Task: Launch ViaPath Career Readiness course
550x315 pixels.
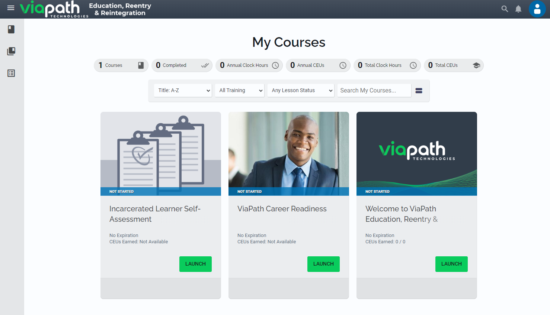Action: (323, 264)
